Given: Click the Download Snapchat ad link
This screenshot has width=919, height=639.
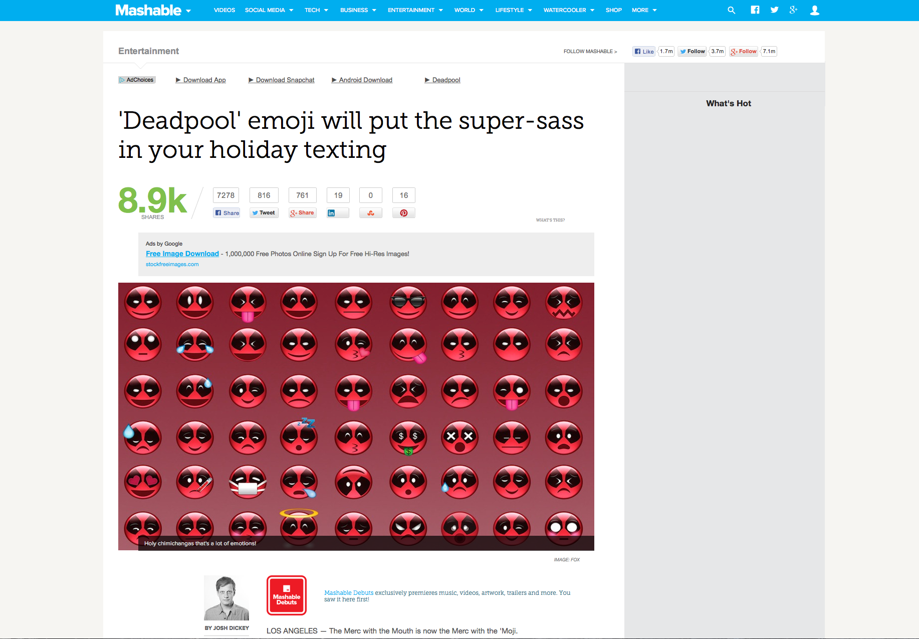Looking at the screenshot, I should pos(282,80).
